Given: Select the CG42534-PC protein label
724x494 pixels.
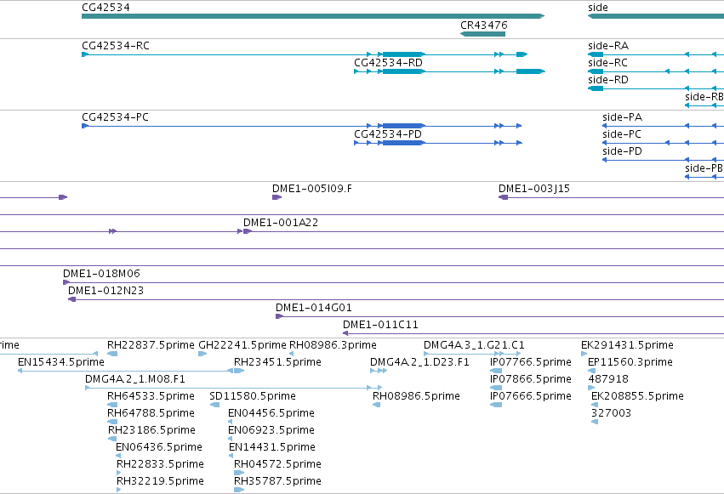Looking at the screenshot, I should (116, 117).
